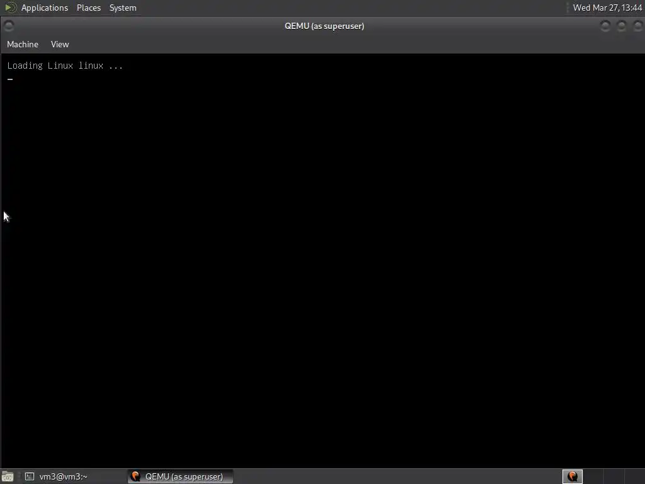Select active workspace with QEMU thumbnail

click(x=572, y=476)
